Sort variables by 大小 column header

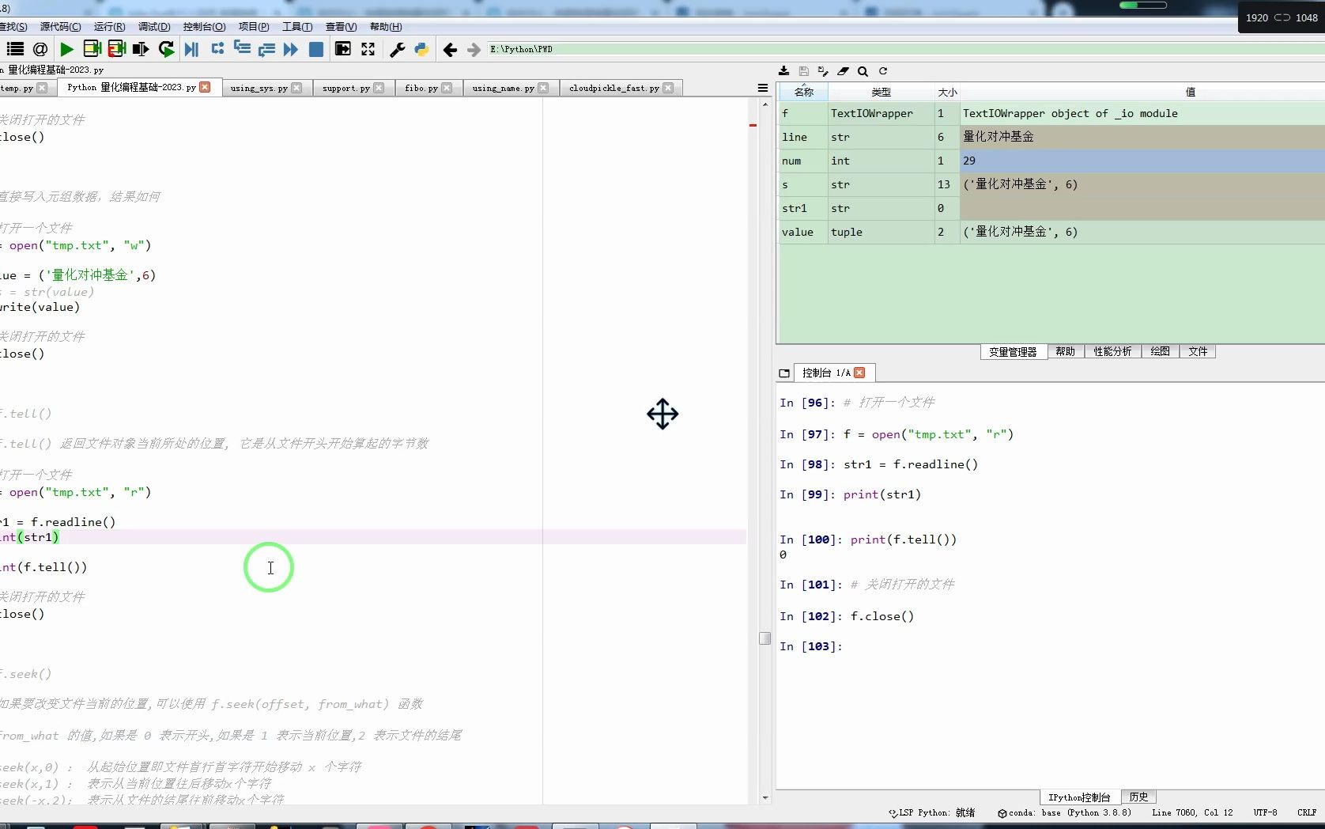(x=947, y=92)
